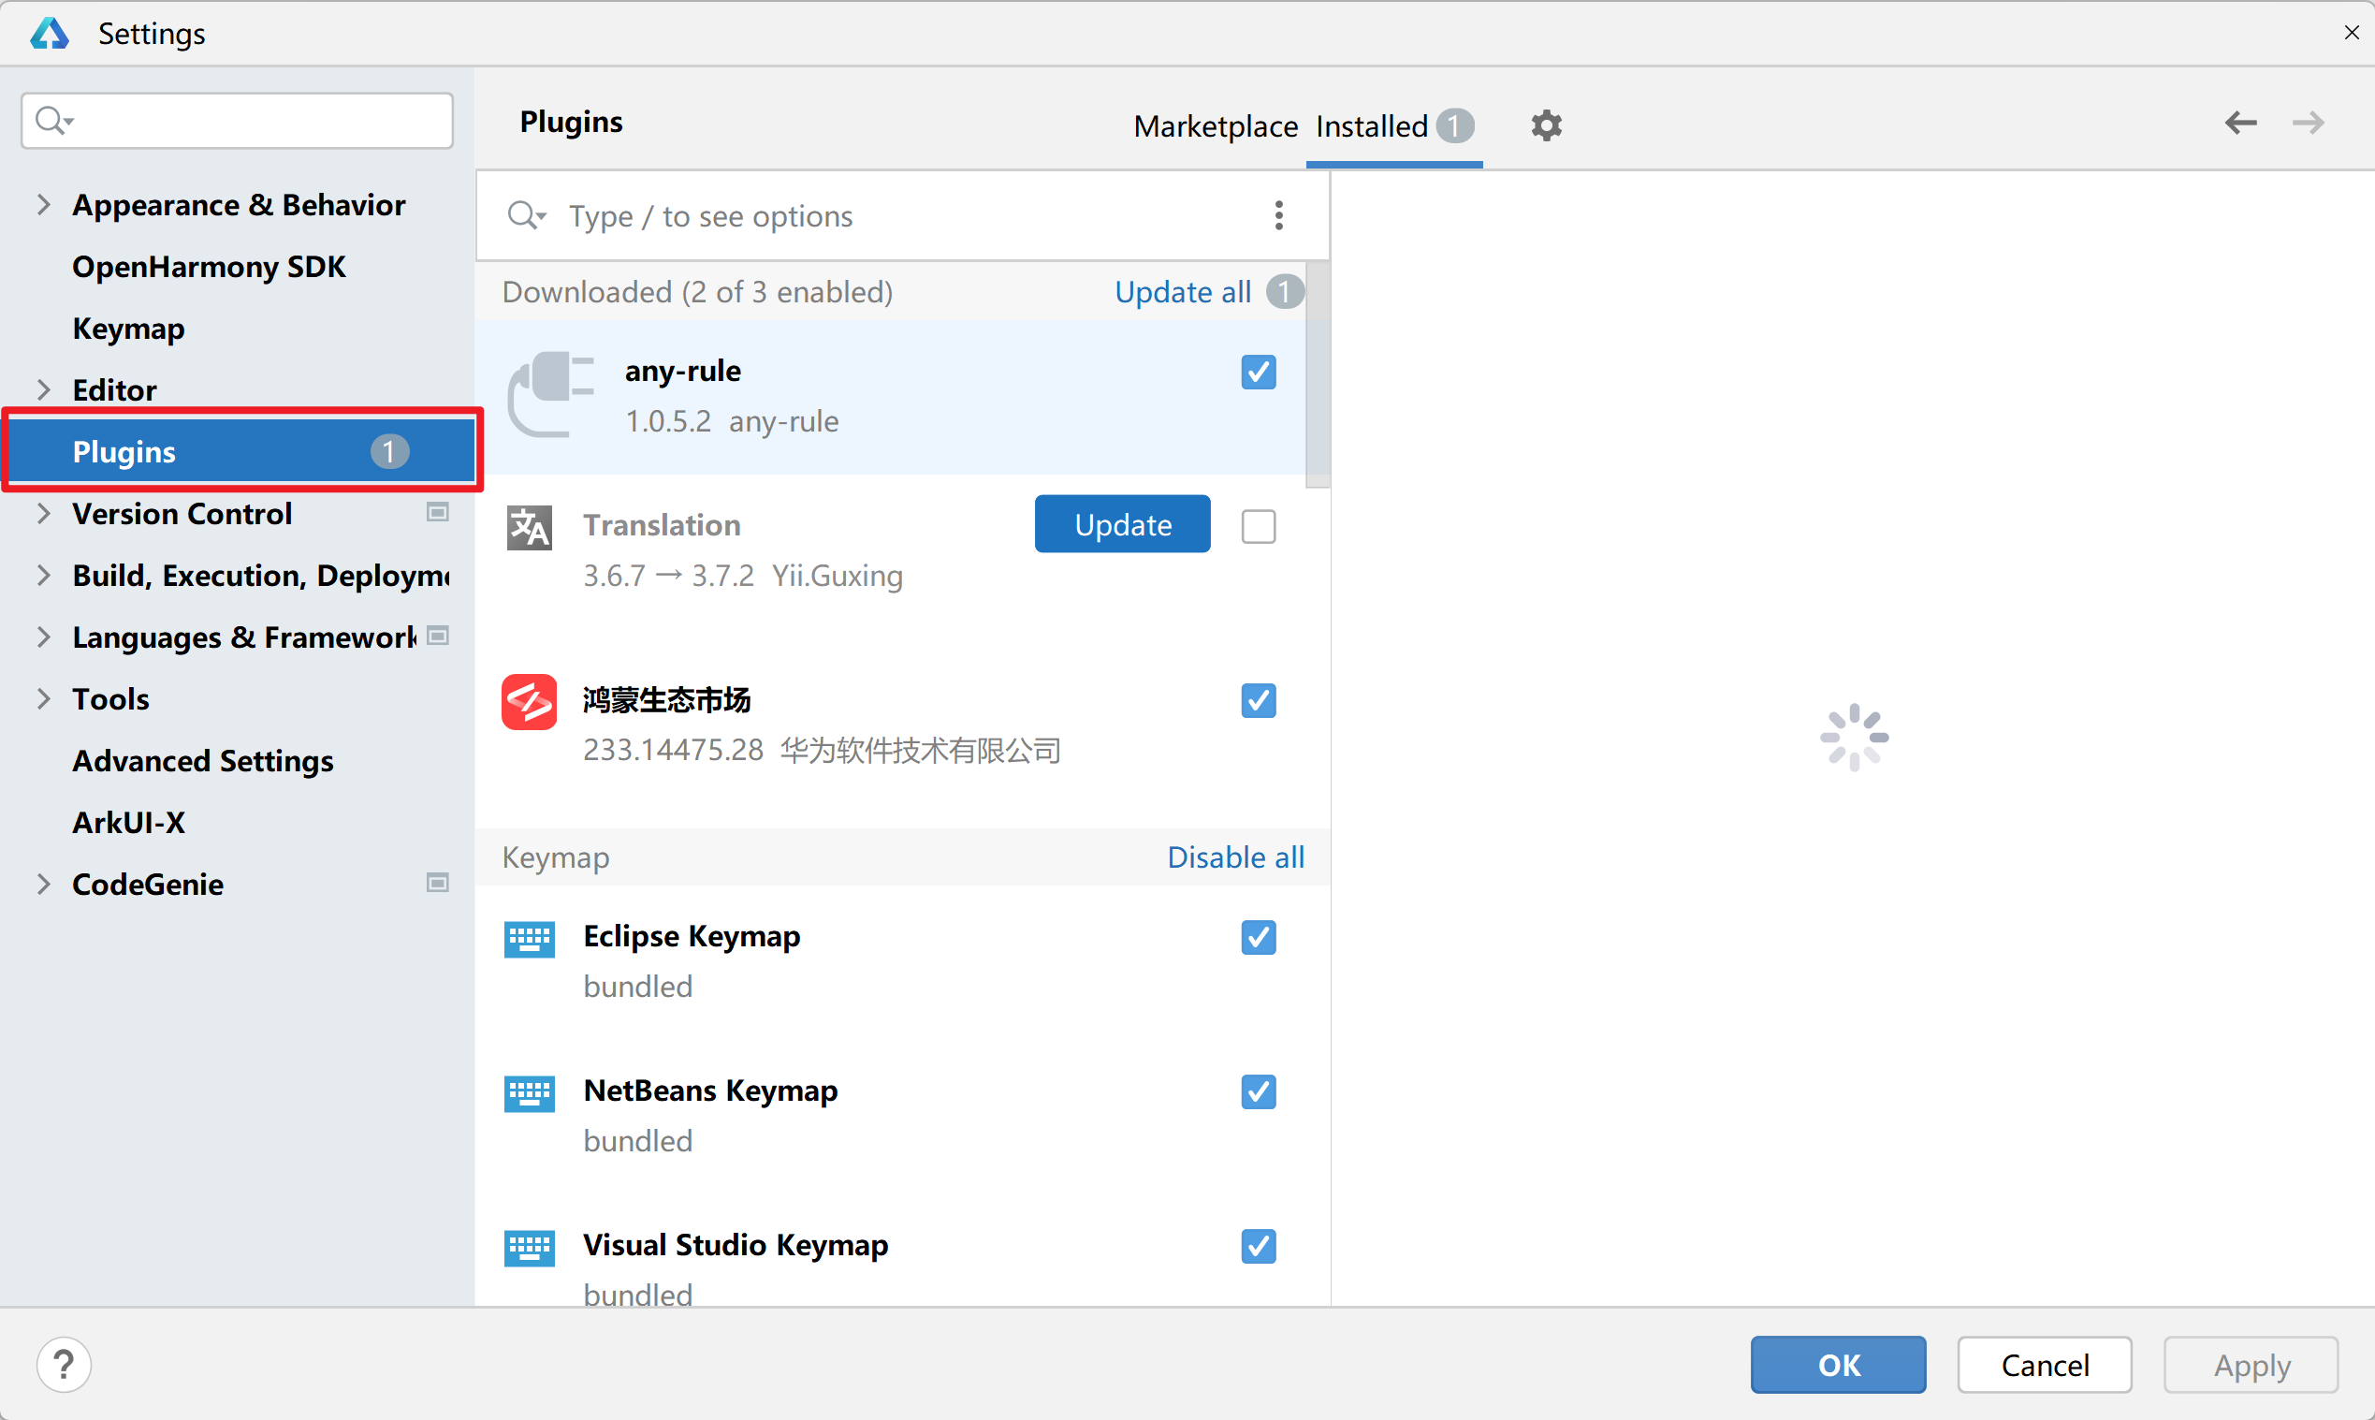Confirm with the OK button

(1838, 1365)
